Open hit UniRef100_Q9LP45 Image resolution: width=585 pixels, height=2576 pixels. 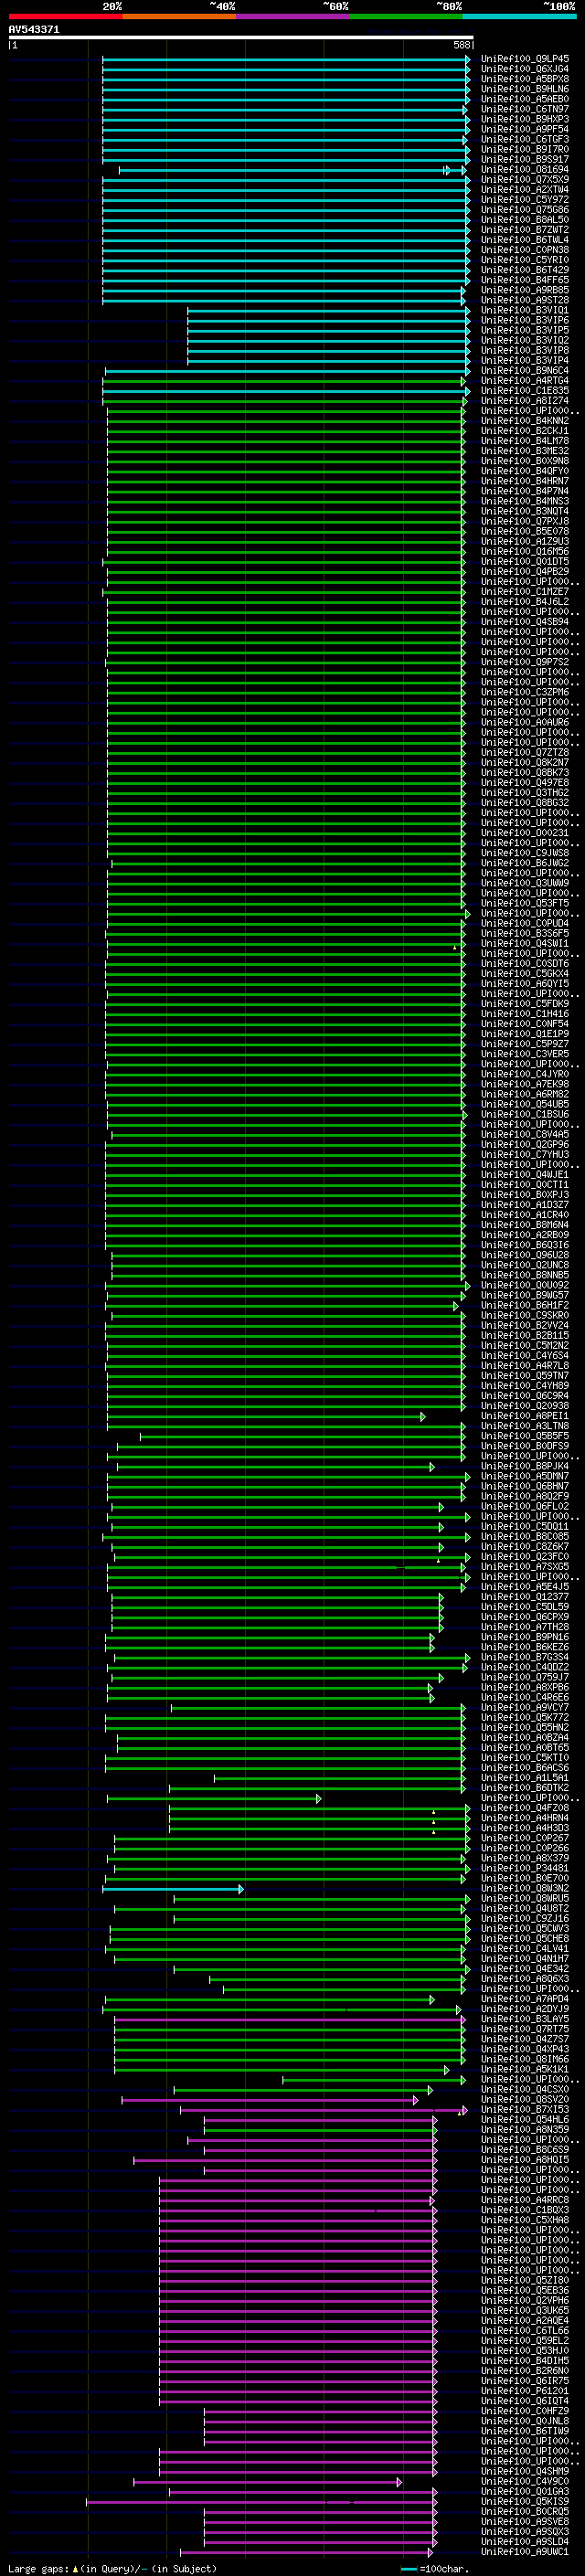pos(525,59)
